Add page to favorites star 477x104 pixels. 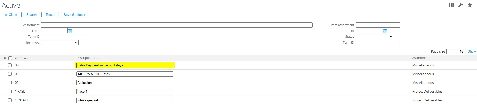470,5
